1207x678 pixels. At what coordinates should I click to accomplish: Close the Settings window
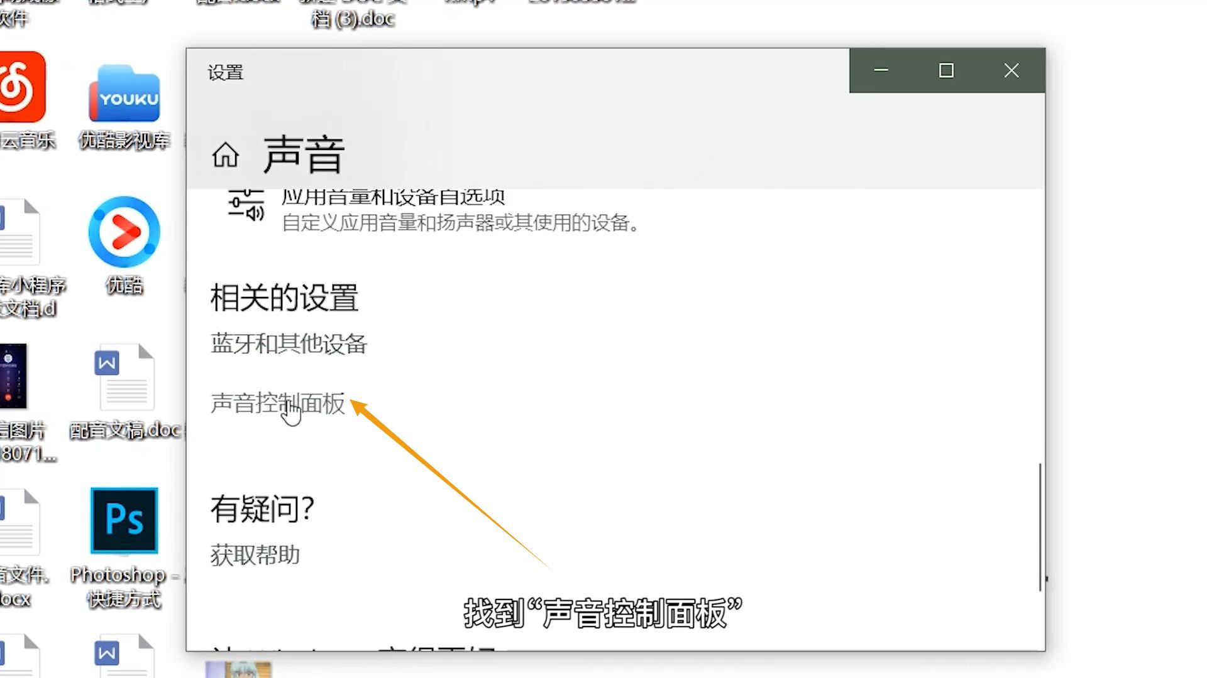1011,71
